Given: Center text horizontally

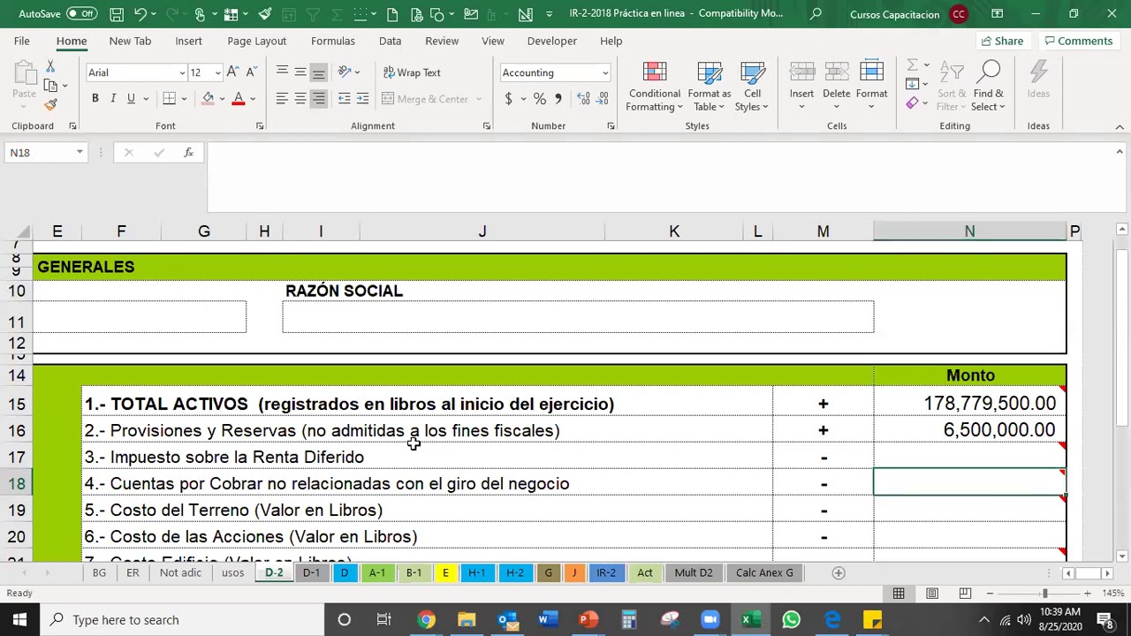Looking at the screenshot, I should [x=300, y=99].
